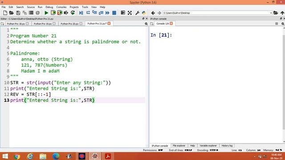Viewport: 285px width, 160px height.
Task: Open the Run menu
Action: [x=40, y=7]
